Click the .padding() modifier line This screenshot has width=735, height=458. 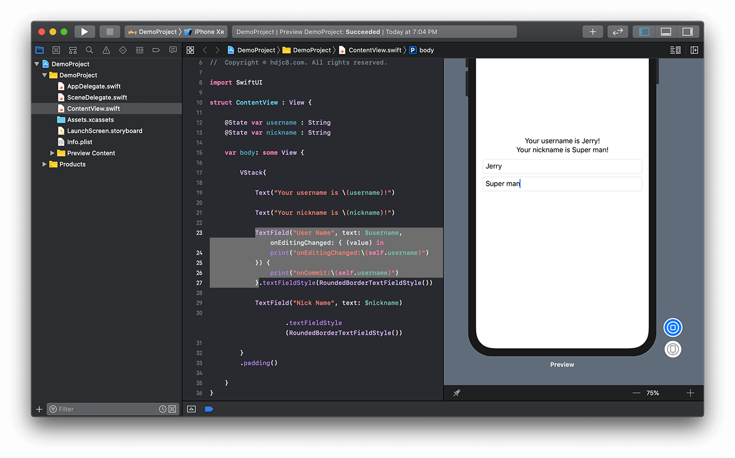[x=259, y=363]
